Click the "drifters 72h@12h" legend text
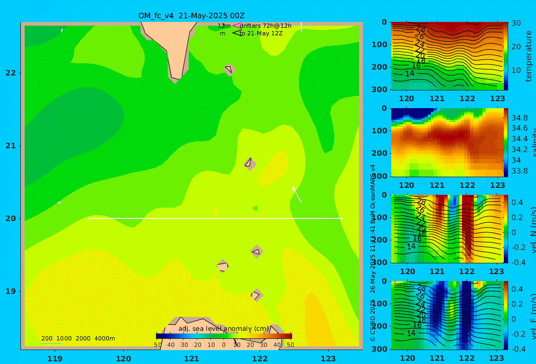The width and height of the screenshot is (536, 364). [266, 26]
